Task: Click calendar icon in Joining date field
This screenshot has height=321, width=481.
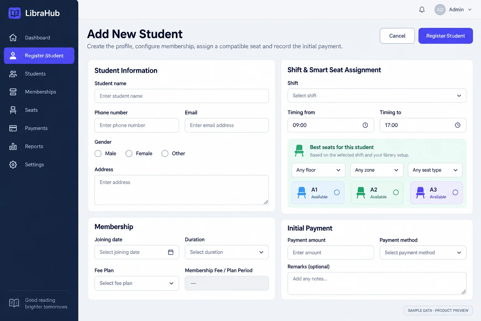Action: [171, 252]
